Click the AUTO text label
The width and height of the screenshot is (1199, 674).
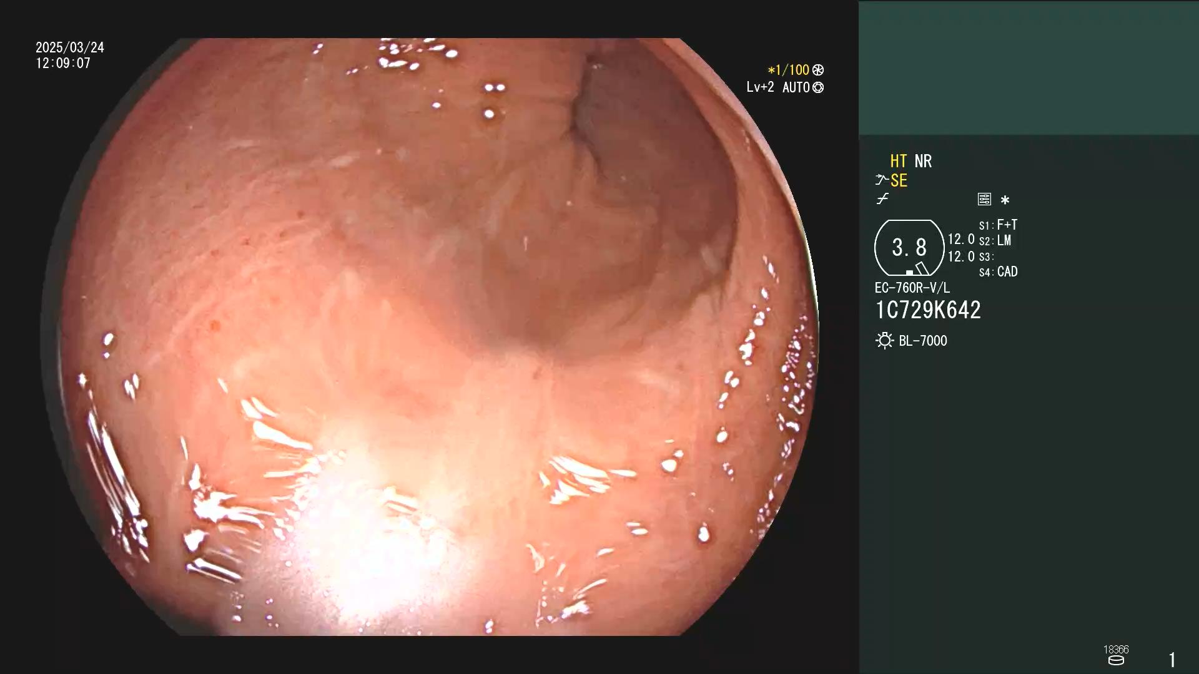pyautogui.click(x=796, y=87)
